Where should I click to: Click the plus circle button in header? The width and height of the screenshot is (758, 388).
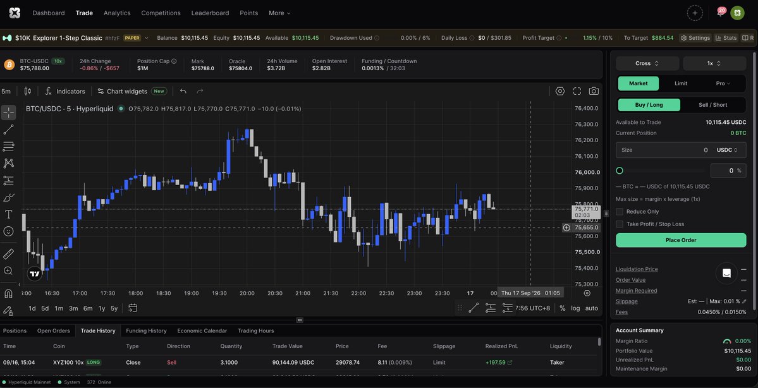coord(695,13)
